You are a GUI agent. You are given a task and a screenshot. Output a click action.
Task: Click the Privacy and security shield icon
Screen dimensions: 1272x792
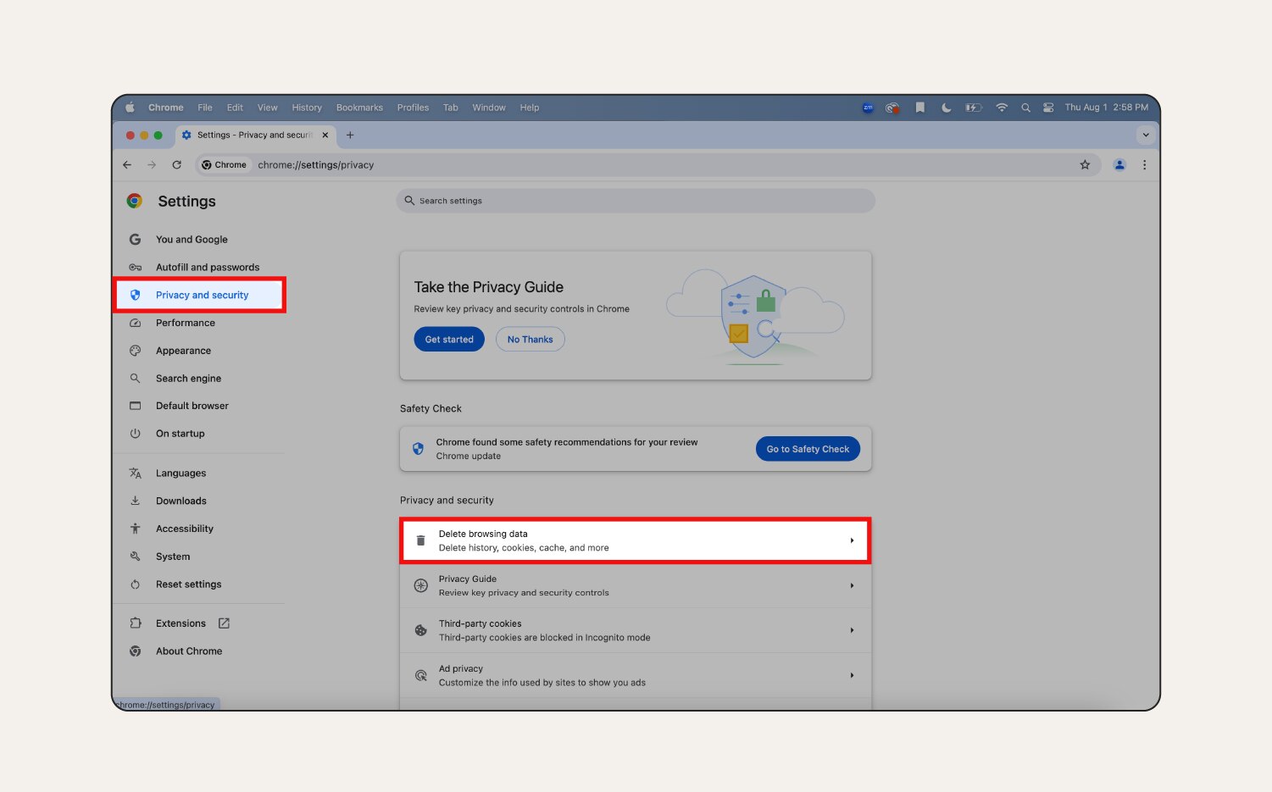(x=135, y=295)
